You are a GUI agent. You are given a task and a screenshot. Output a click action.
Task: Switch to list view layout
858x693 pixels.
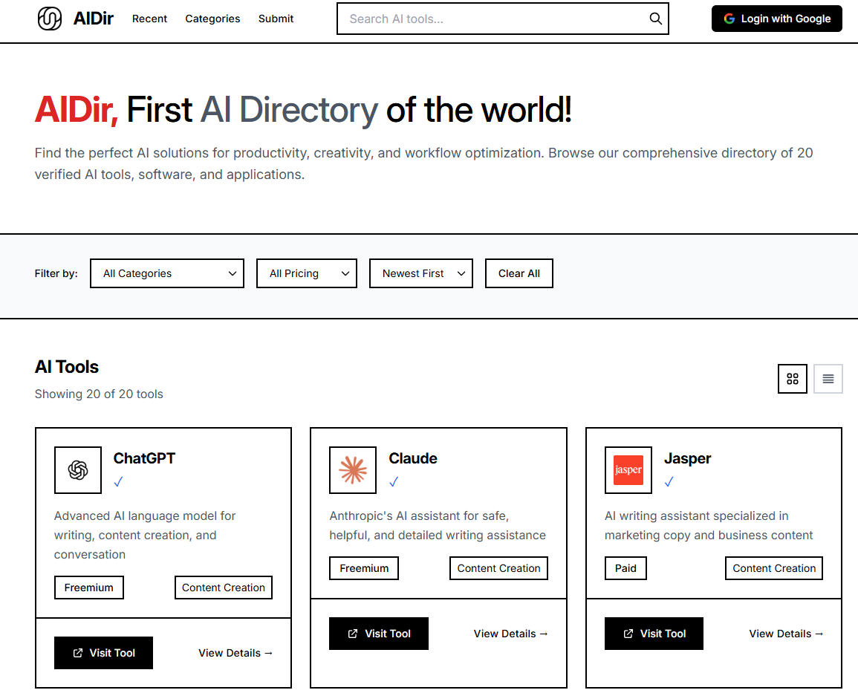[828, 379]
